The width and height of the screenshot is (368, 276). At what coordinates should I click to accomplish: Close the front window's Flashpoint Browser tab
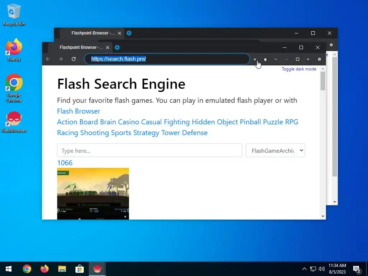tap(107, 48)
